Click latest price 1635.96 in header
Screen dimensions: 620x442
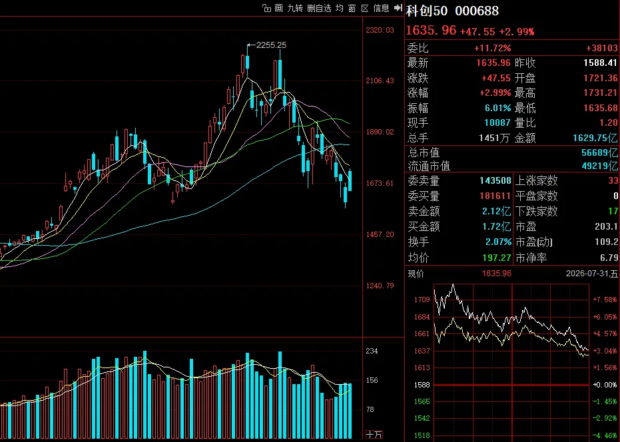(431, 31)
